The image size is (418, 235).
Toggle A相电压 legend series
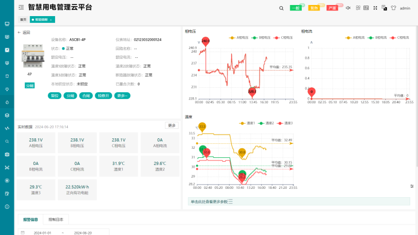point(238,38)
